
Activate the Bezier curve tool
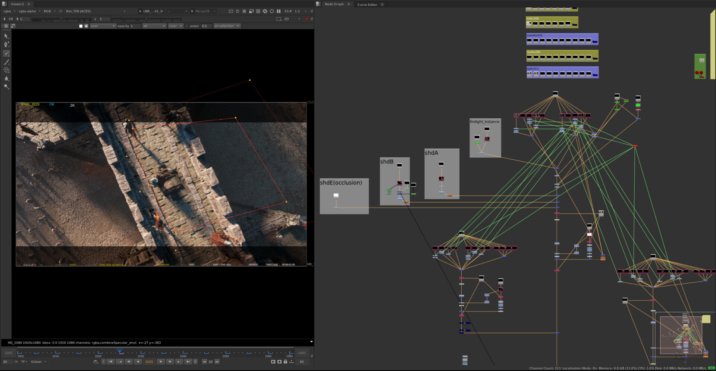point(6,54)
